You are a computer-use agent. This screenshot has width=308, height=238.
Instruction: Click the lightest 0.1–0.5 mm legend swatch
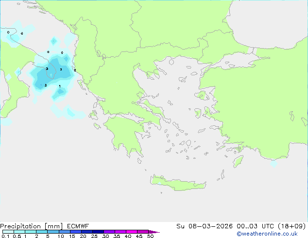[x=8, y=232]
